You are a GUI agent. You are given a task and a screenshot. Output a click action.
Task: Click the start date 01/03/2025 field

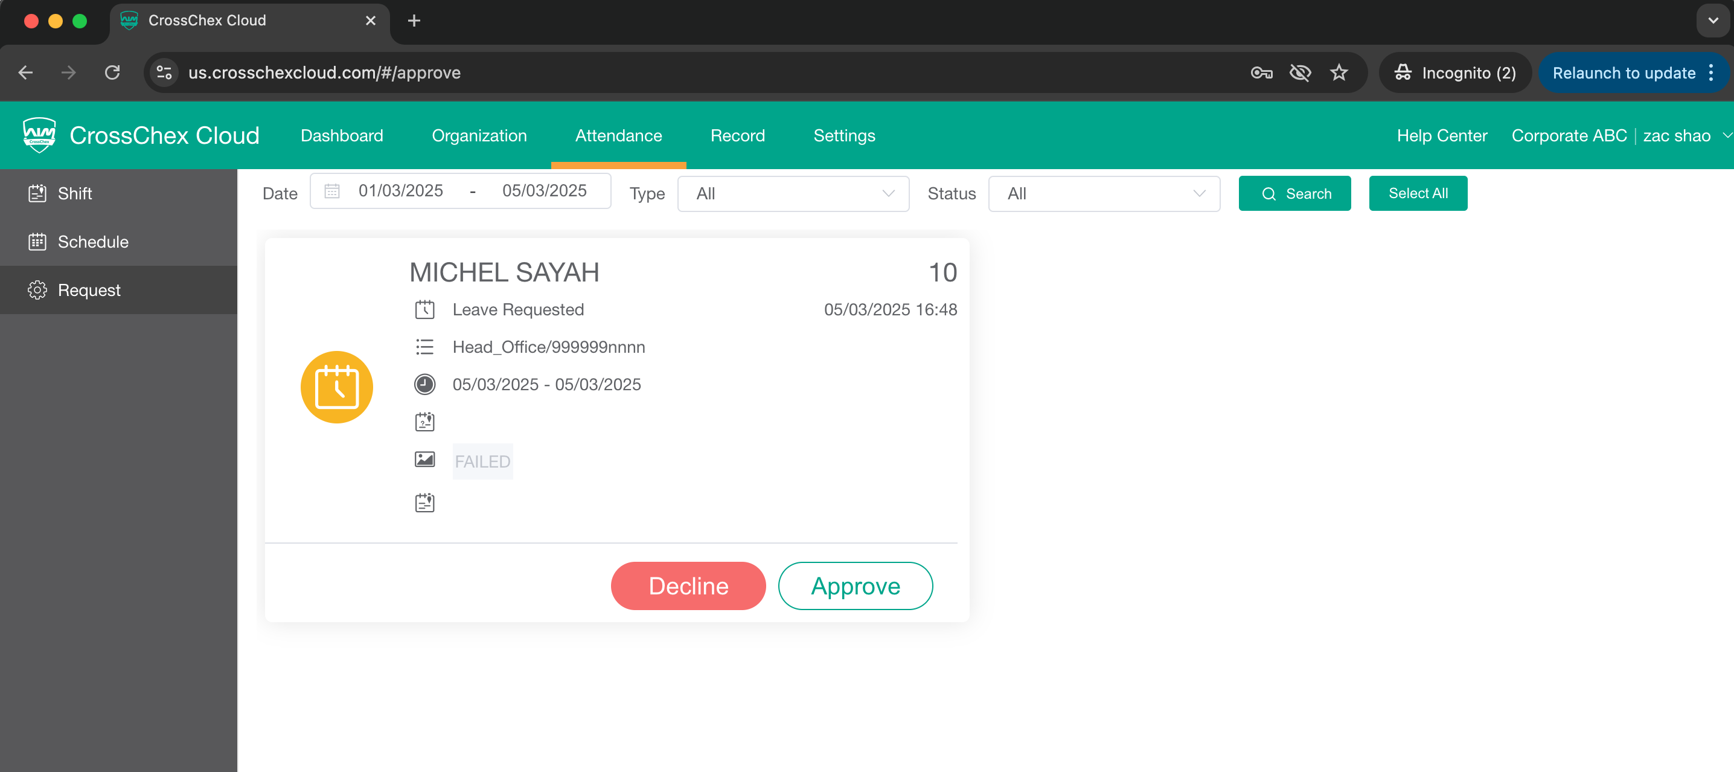click(400, 191)
